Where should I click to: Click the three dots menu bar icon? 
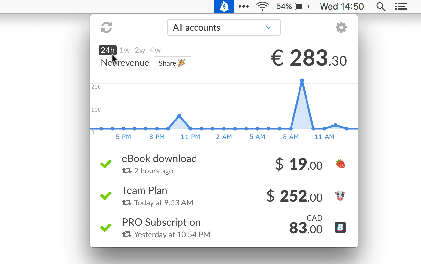click(x=244, y=6)
